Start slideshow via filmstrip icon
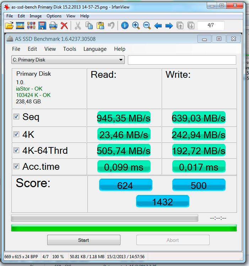Image resolution: width=249 pixels, height=266 pixels. tap(20, 26)
